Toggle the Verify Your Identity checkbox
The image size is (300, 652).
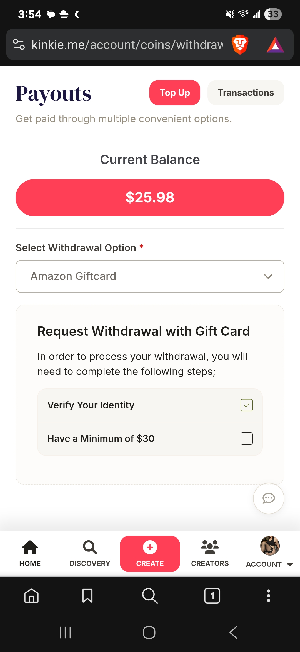247,405
